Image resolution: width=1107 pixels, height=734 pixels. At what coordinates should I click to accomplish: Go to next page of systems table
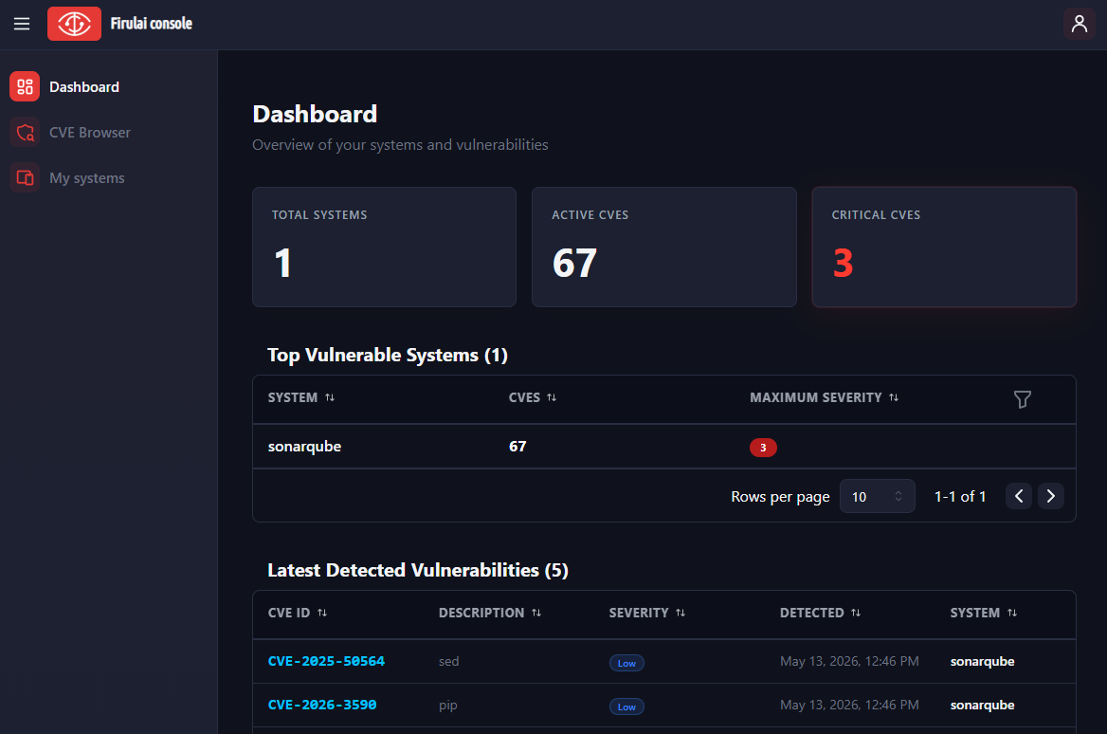pyautogui.click(x=1050, y=496)
